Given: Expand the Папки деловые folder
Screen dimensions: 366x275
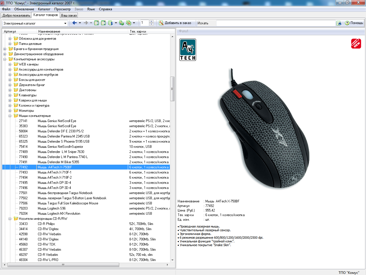Looking at the screenshot, I should [x=10, y=44].
